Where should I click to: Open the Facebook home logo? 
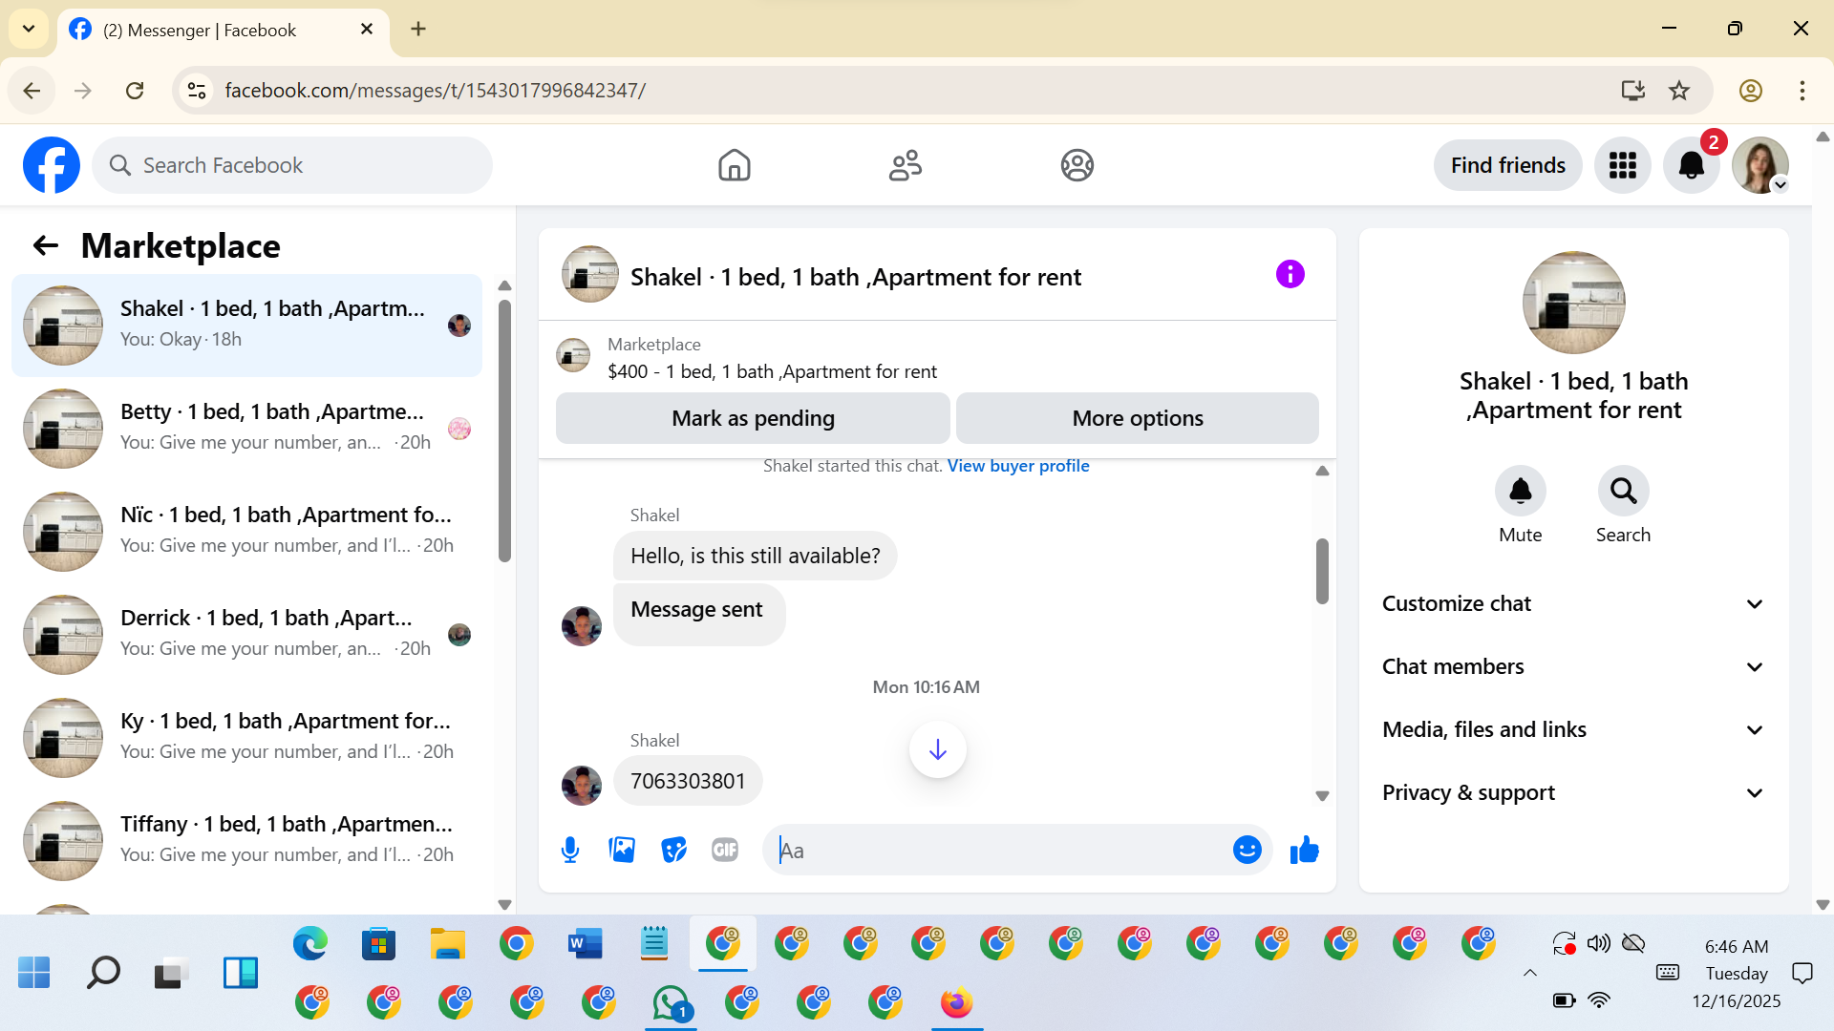52,165
